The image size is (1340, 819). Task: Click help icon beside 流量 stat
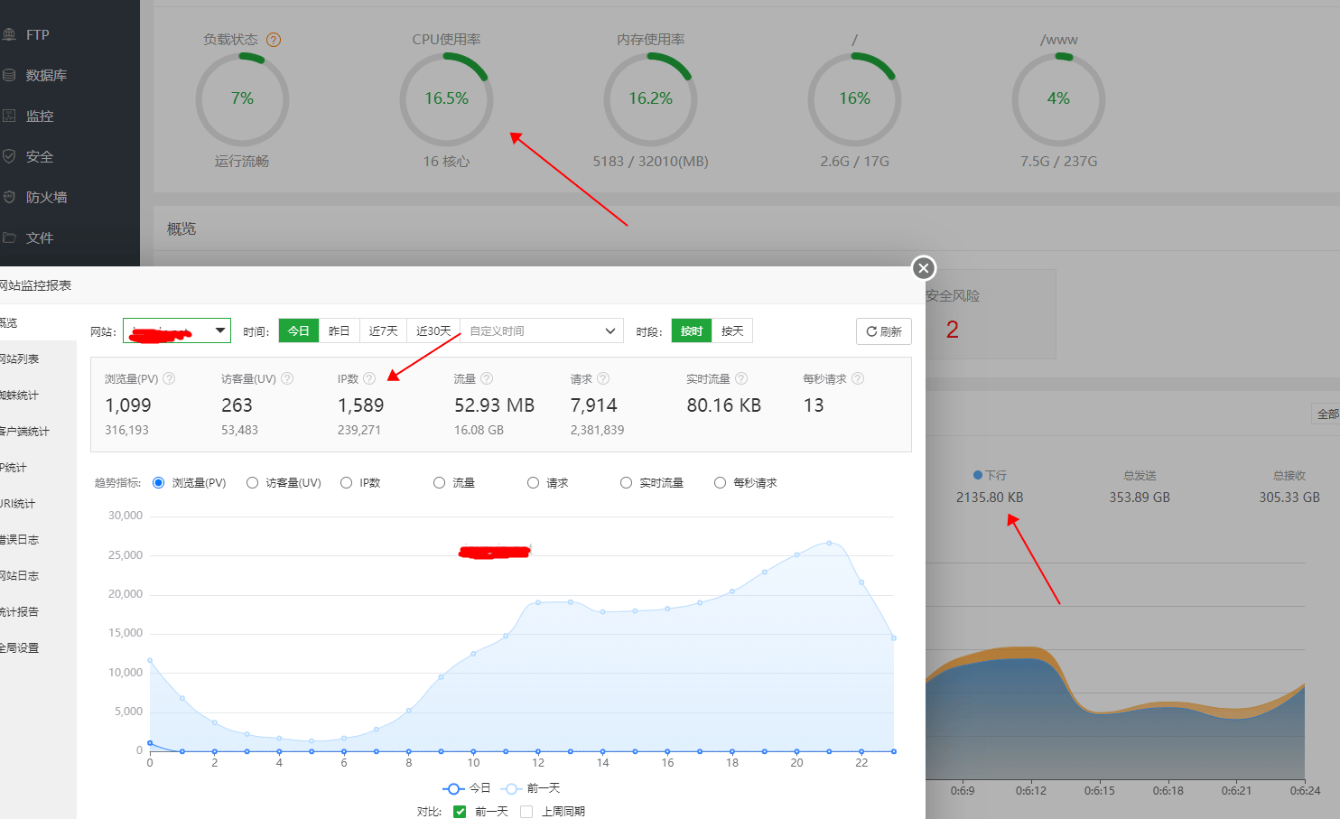tap(487, 378)
